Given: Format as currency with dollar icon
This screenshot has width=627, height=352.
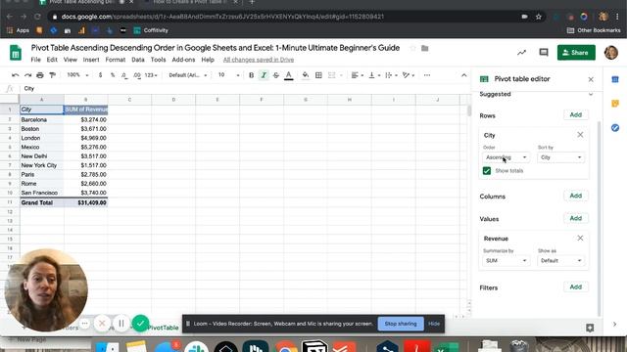Looking at the screenshot, I should 100,75.
